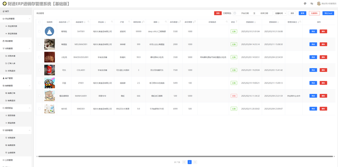Click search icon in 商品编号 column header
Image resolution: width=338 pixels, height=167 pixels.
[x=88, y=22]
